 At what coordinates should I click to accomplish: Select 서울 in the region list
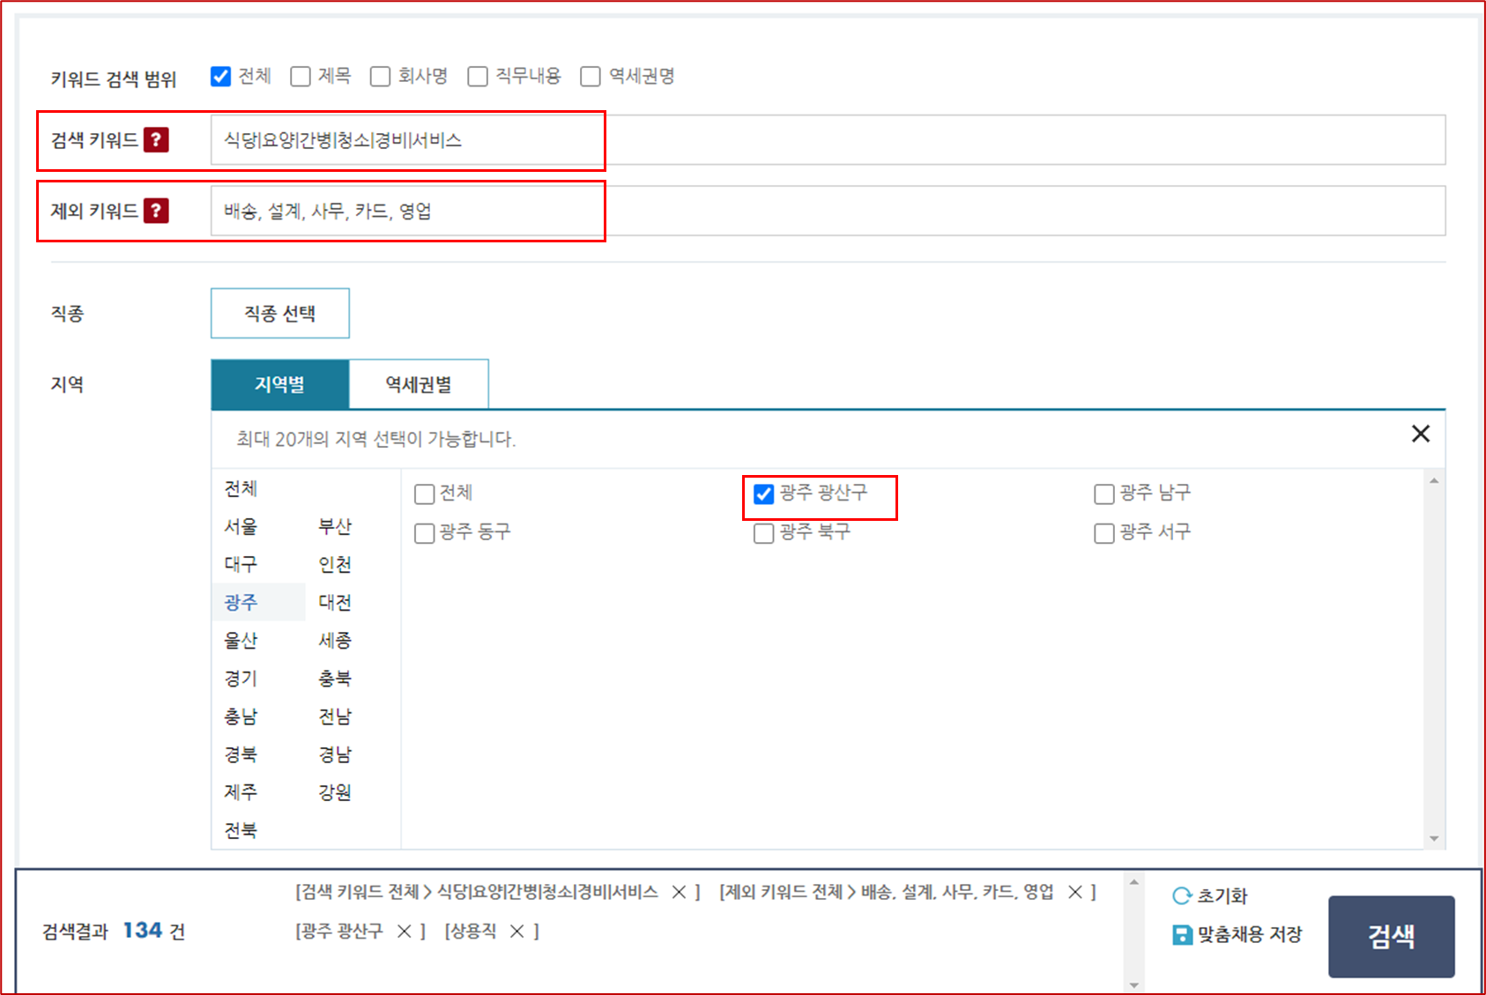[241, 526]
